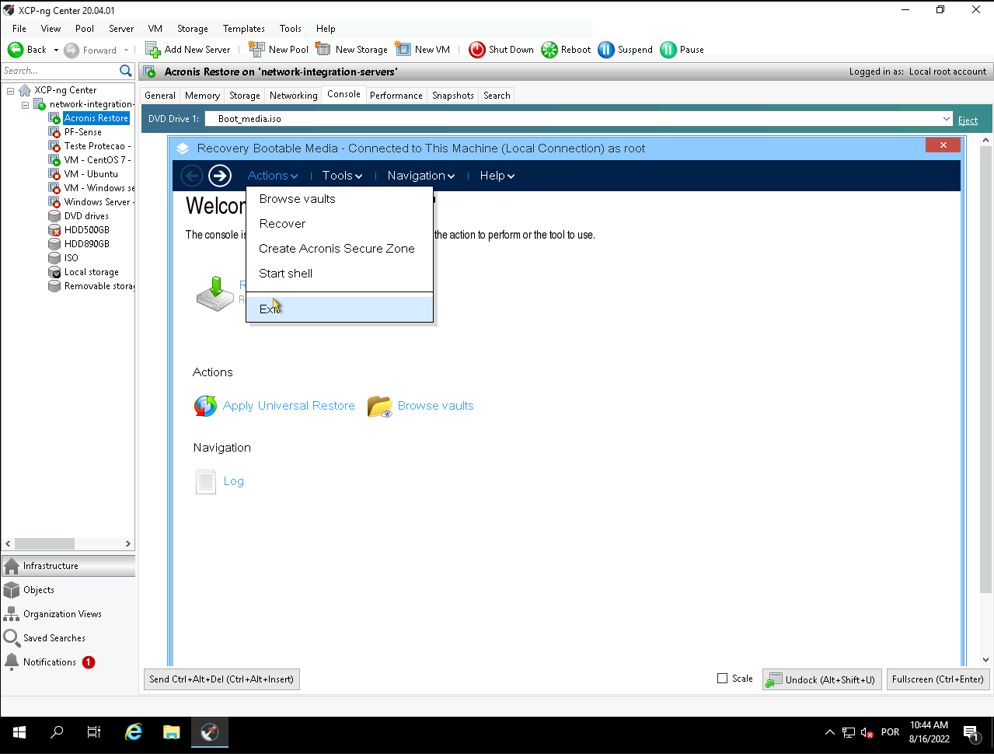994x754 pixels.
Task: Select Create Acronis Secure Zone menu item
Action: (340, 249)
